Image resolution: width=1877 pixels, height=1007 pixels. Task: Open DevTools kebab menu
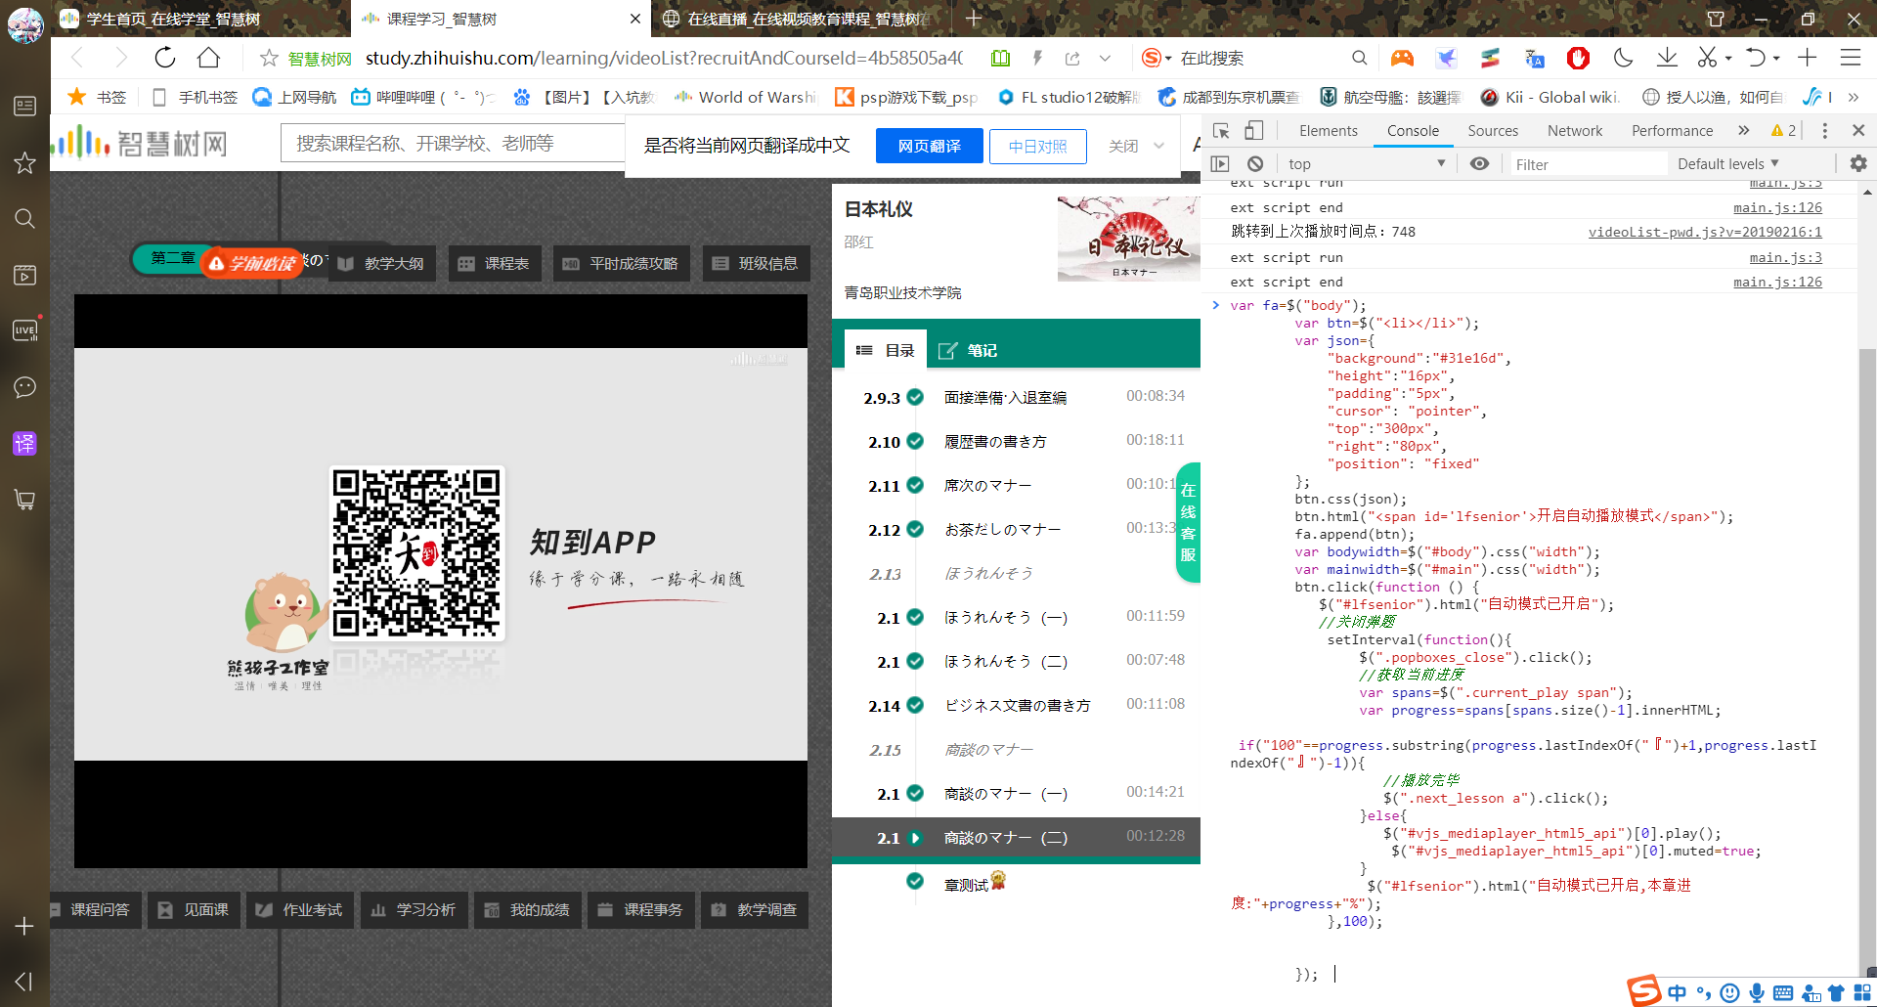(x=1824, y=130)
